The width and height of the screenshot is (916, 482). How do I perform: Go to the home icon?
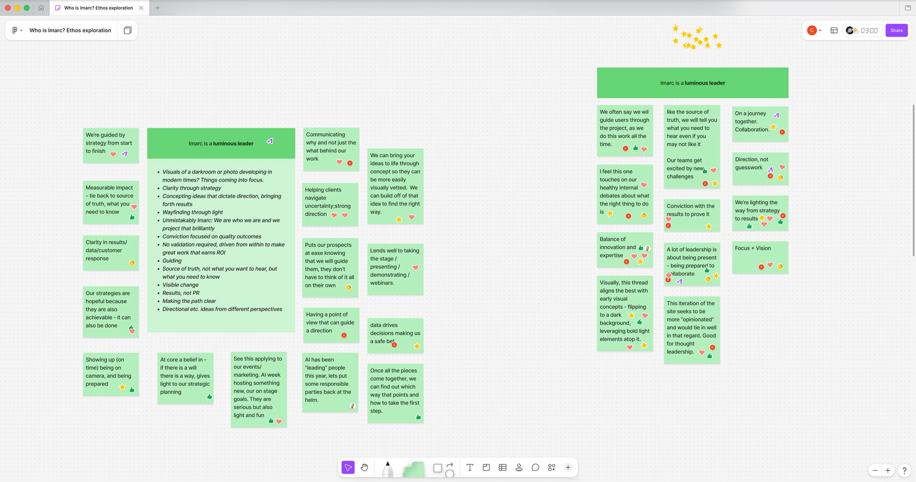41,8
